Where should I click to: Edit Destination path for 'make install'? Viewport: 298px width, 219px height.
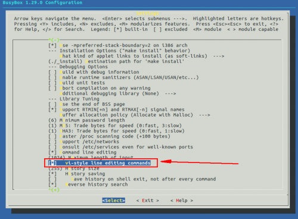pyautogui.click(x=116, y=61)
